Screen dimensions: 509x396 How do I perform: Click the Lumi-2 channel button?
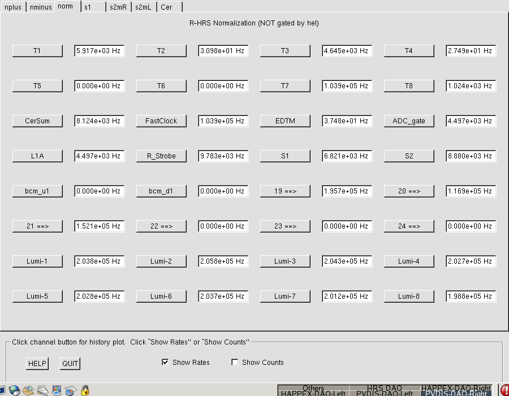point(161,261)
